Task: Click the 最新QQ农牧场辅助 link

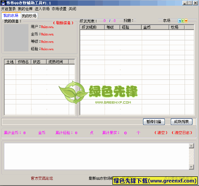Action: coord(101,178)
